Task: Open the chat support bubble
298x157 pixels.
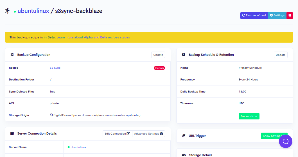Action: click(x=285, y=141)
